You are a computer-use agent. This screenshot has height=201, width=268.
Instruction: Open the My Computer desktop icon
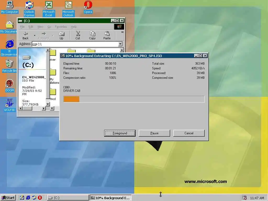pyautogui.click(x=9, y=7)
